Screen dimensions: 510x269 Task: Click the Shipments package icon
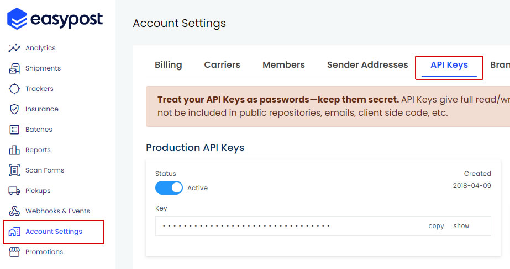(14, 68)
